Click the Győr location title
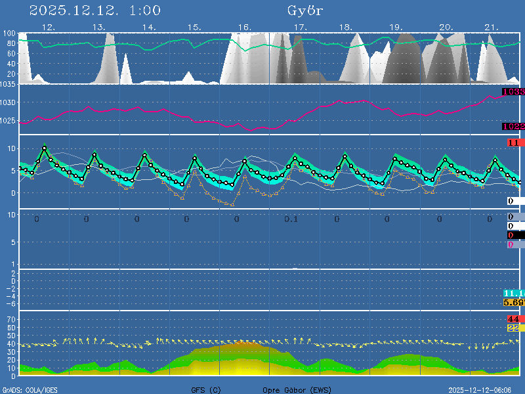This screenshot has width=525, height=394. pyautogui.click(x=305, y=11)
